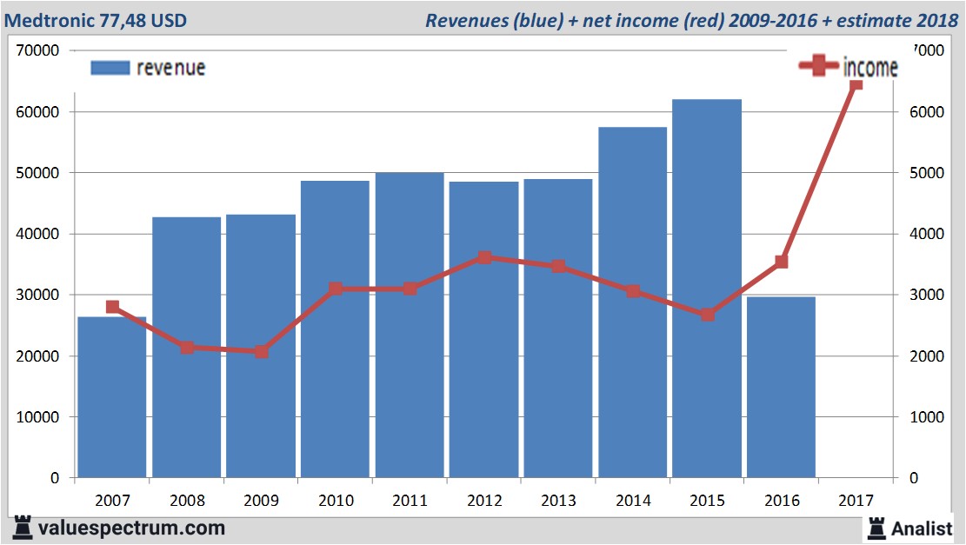The image size is (966, 545).
Task: Click the 2016 x-axis label
Action: (x=782, y=500)
